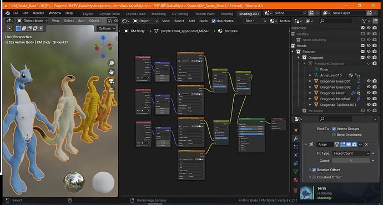Open the Object properties tab icon
The width and height of the screenshot is (383, 205).
tap(296, 130)
